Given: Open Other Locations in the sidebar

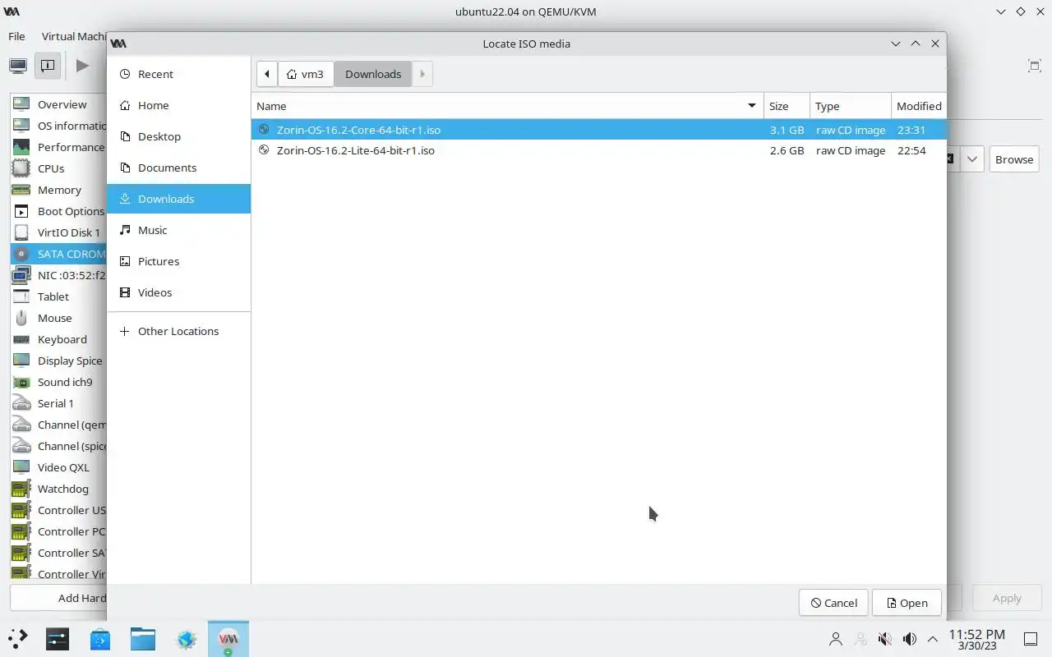Looking at the screenshot, I should click(178, 331).
